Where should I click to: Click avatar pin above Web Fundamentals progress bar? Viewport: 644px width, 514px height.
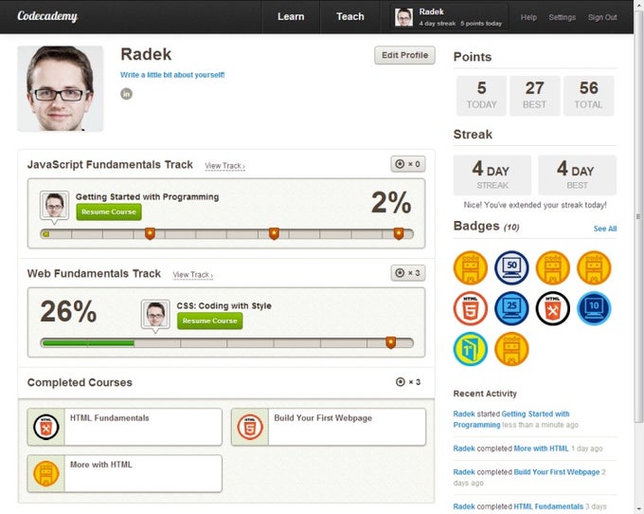[155, 316]
